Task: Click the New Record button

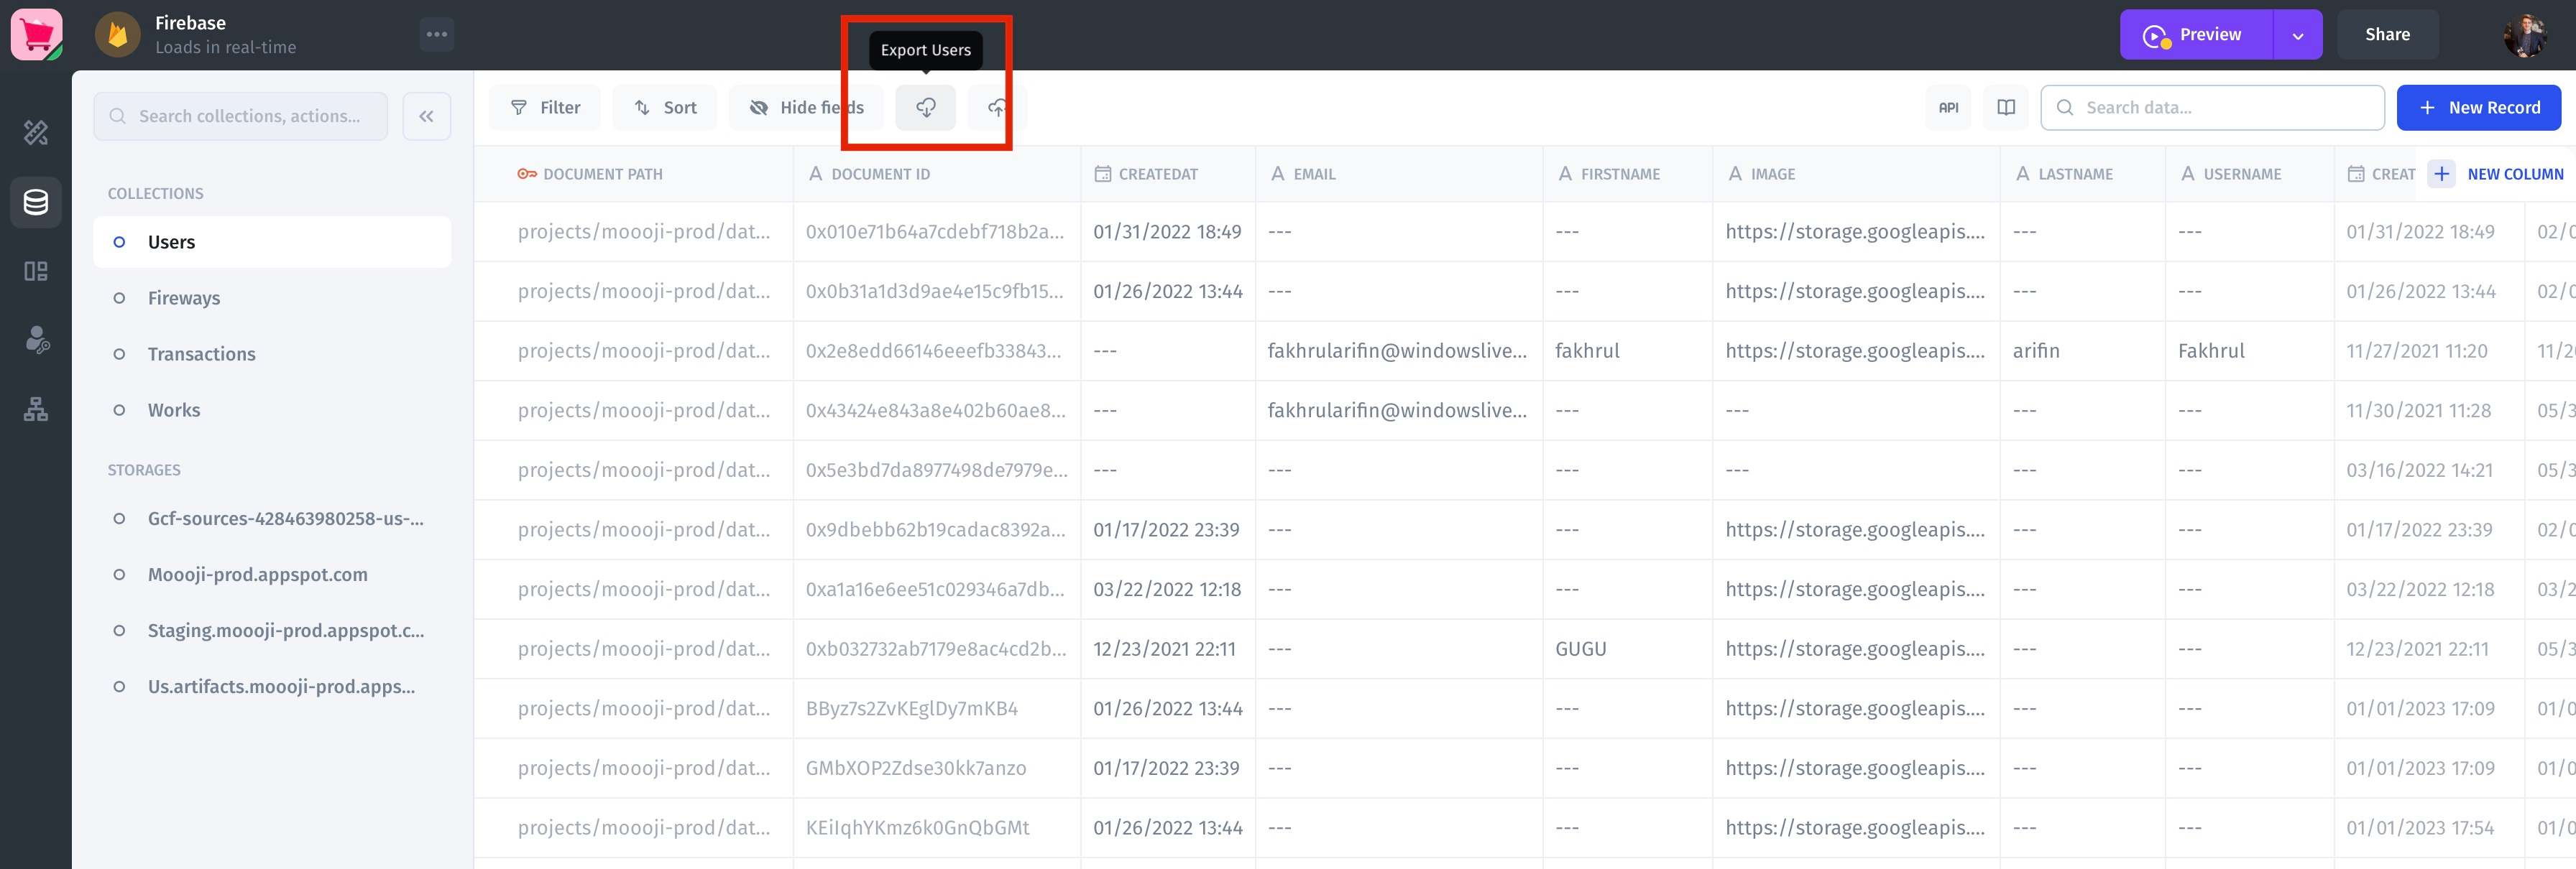Action: click(2479, 107)
